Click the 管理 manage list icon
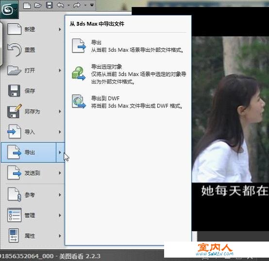This screenshot has height=261, width=269. coord(14,215)
